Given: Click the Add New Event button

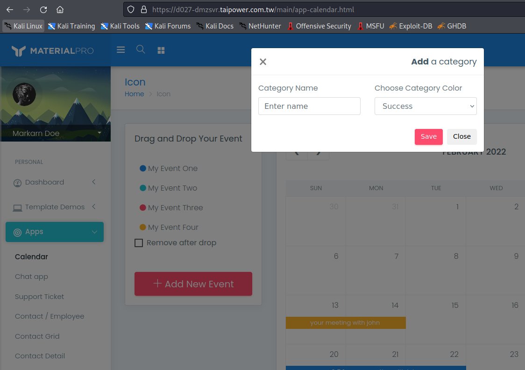Looking at the screenshot, I should point(193,284).
